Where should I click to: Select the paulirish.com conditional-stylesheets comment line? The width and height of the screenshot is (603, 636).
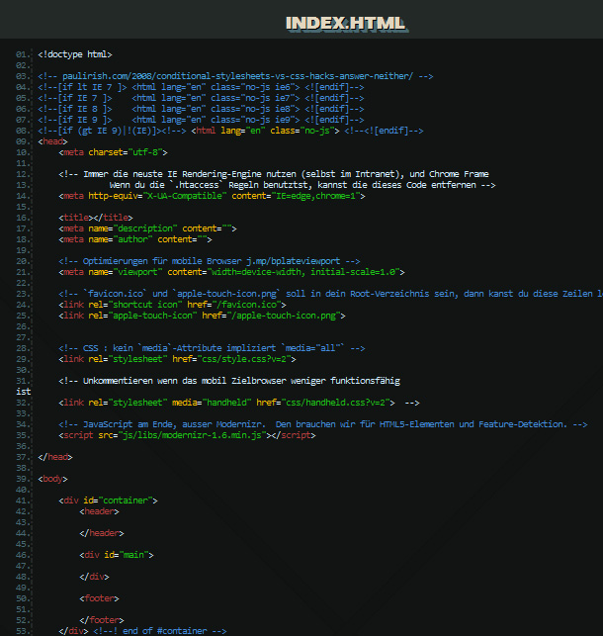[x=235, y=76]
